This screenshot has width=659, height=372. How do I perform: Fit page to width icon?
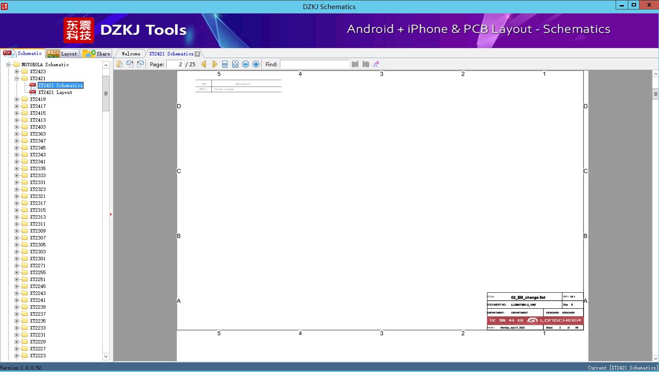[225, 64]
